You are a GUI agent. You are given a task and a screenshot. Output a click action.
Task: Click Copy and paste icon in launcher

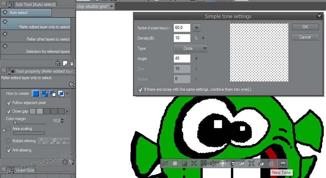coord(242,164)
